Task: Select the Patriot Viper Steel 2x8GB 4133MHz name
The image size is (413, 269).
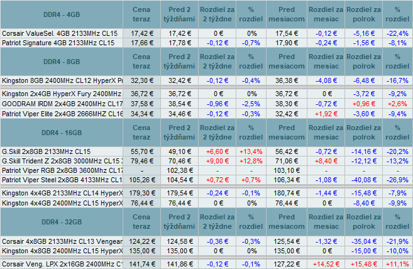Action: click(x=62, y=180)
